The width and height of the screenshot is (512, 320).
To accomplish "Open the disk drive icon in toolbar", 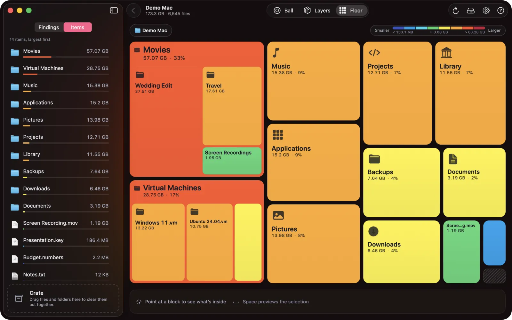I will (x=471, y=11).
